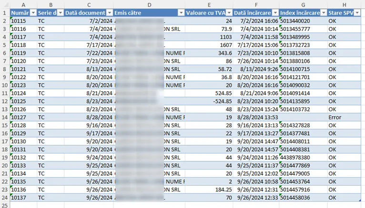The image size is (365, 208).
Task: Select column C header
Action: 89,5
